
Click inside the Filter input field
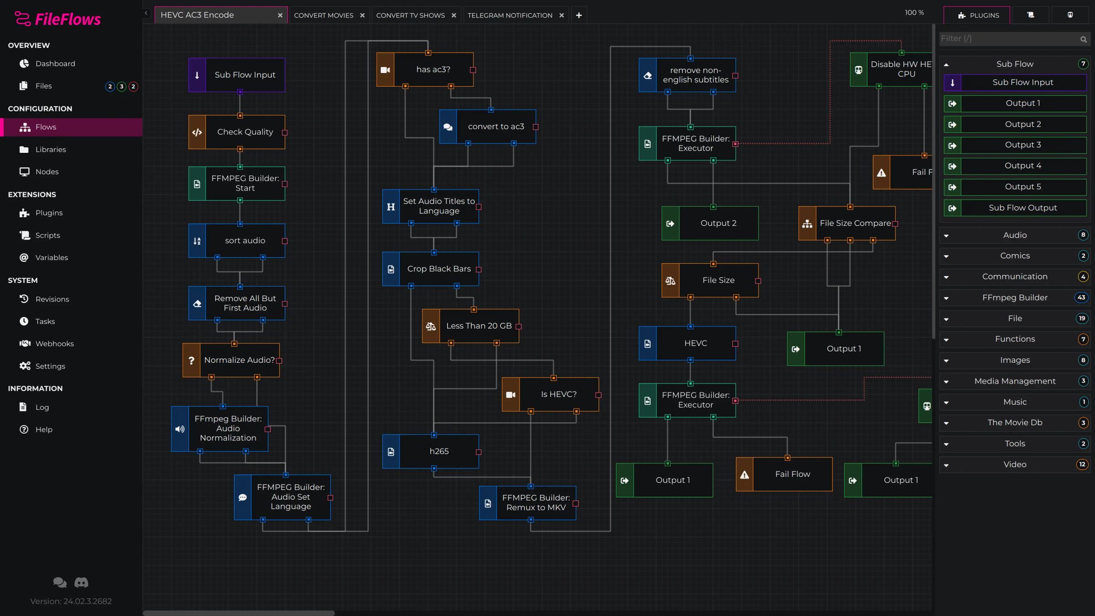pyautogui.click(x=1004, y=39)
